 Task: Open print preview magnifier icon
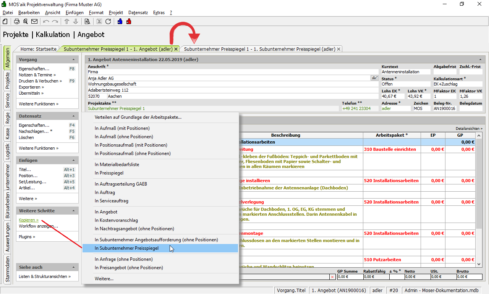pos(25,21)
